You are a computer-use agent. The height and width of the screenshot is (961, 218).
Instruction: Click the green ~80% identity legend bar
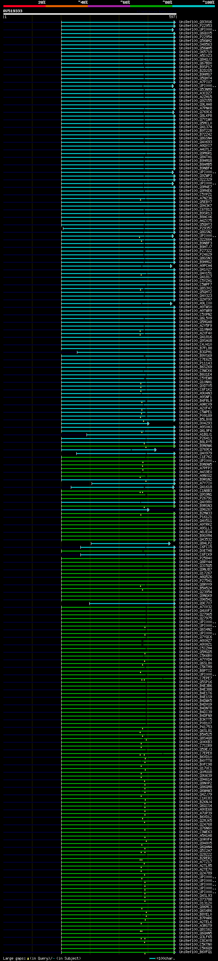[x=151, y=6]
